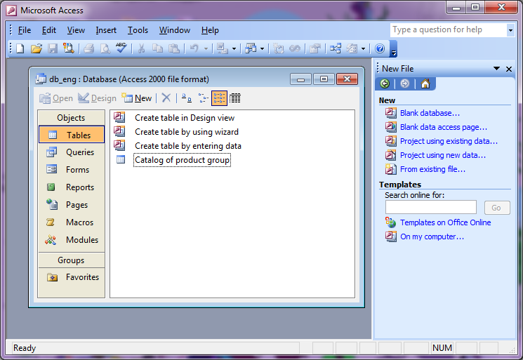Click the Code toolbar icon
This screenshot has width=523, height=360.
pos(279,48)
